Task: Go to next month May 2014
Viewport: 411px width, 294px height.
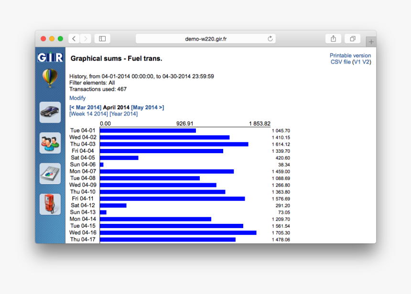Action: tap(147, 107)
